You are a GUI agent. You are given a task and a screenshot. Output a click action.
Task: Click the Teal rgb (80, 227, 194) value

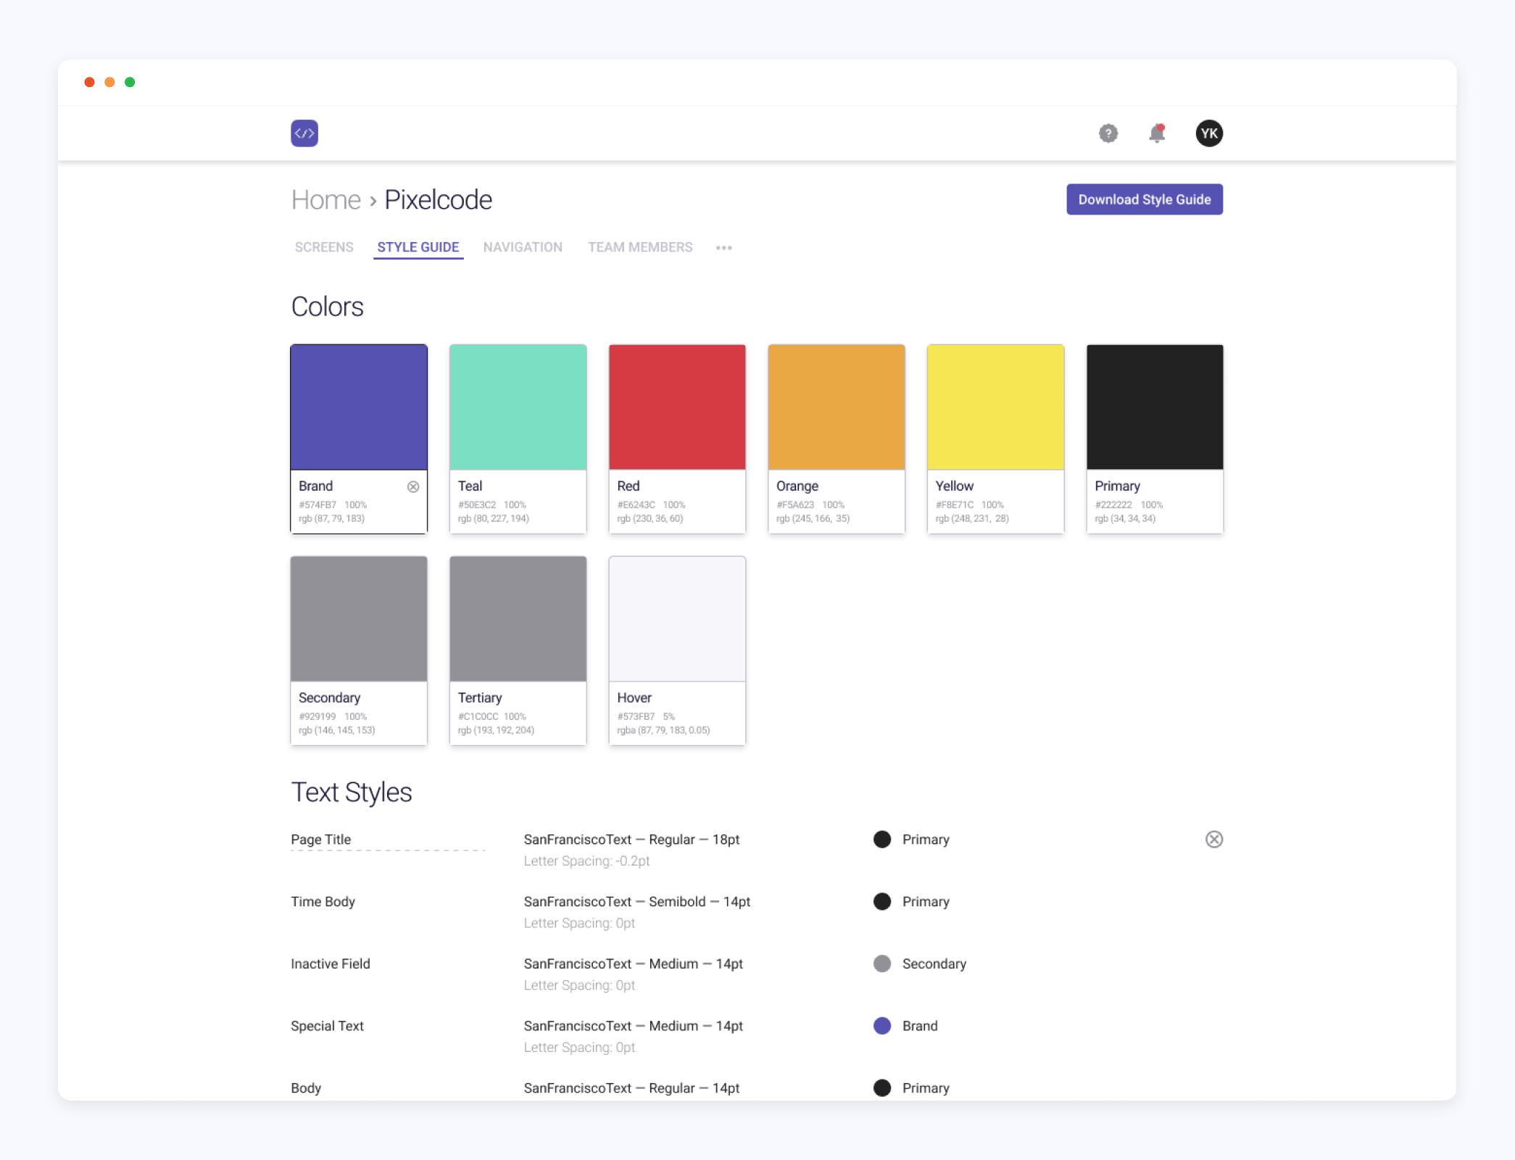[493, 518]
